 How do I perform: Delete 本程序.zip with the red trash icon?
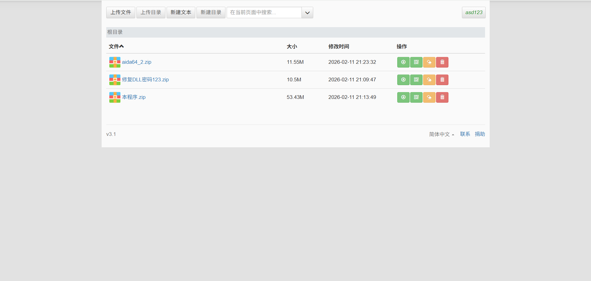tap(442, 97)
